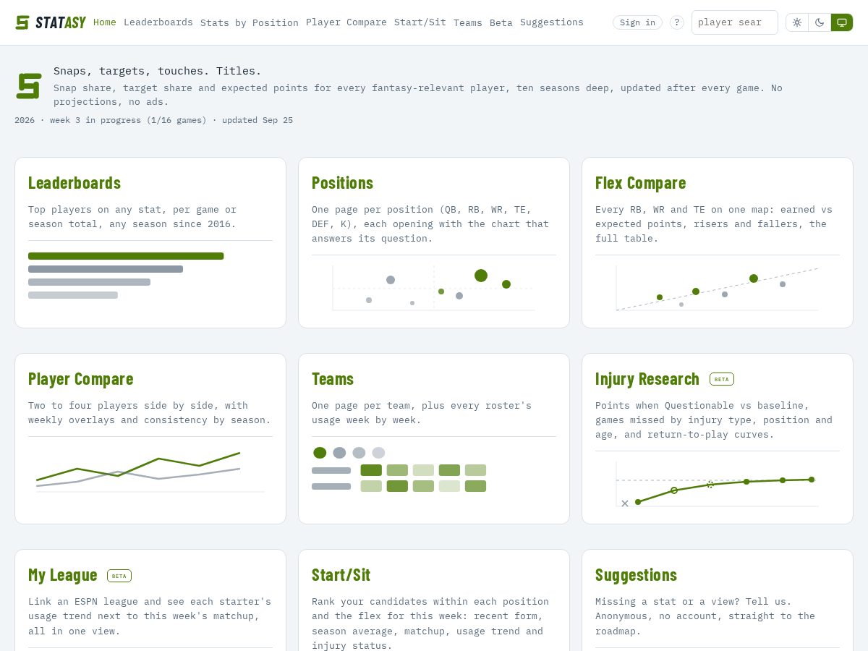The height and width of the screenshot is (651, 868).
Task: Click the BETA badge next to My League
Action: (x=119, y=576)
